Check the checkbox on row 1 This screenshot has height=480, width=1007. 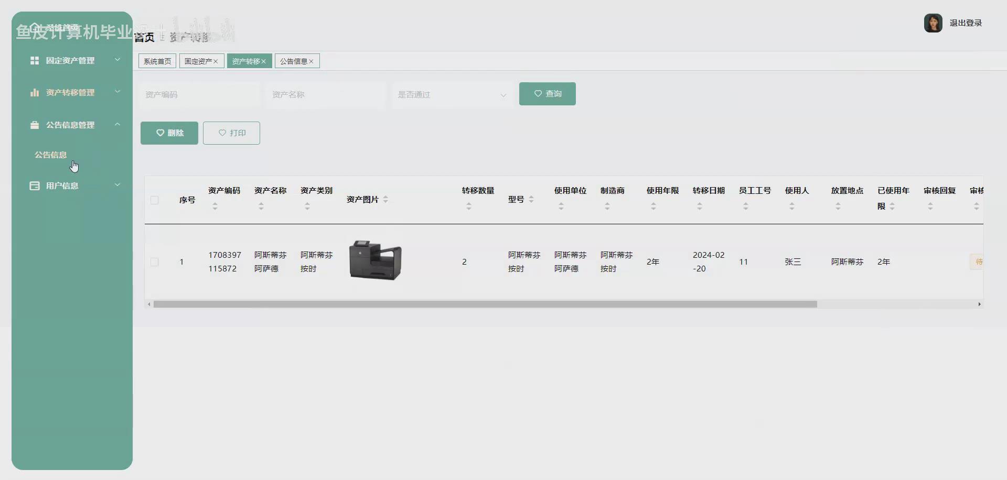tap(154, 262)
